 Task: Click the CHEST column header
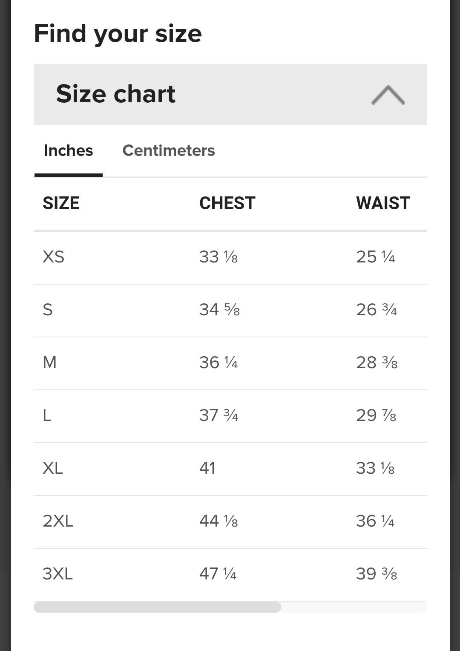click(227, 203)
